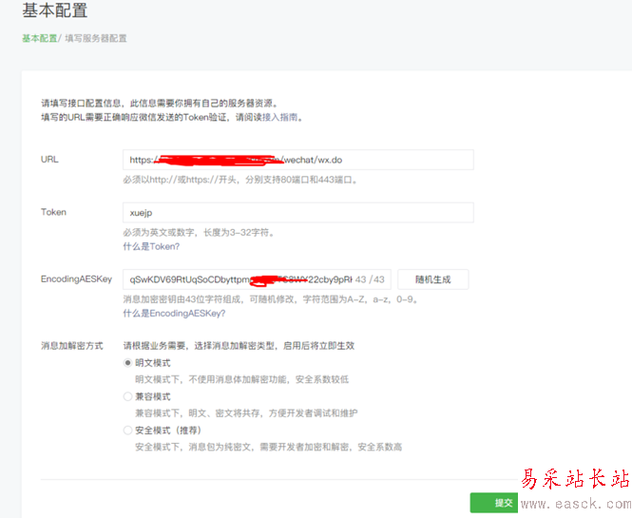Open the 什么是EncodingAESKey? link
Image resolution: width=632 pixels, height=518 pixels.
click(x=174, y=314)
